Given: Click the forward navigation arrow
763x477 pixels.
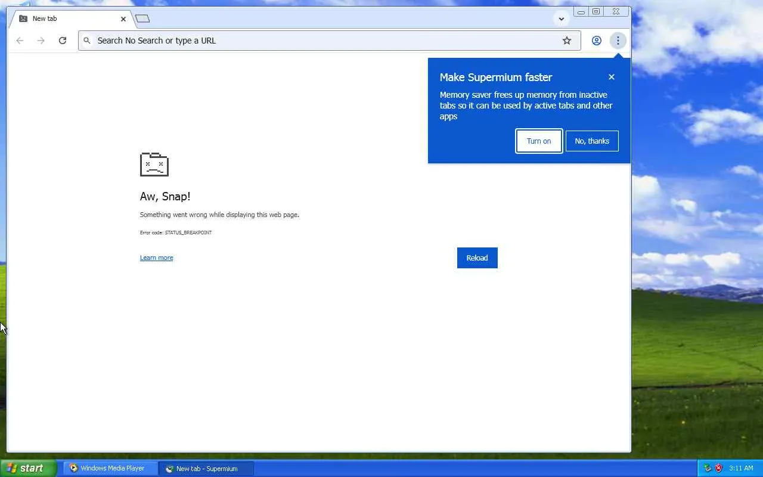Looking at the screenshot, I should tap(41, 41).
